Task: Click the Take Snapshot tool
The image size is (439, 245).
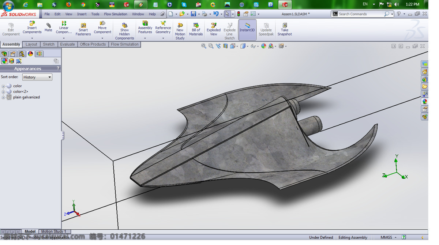Action: [x=284, y=29]
